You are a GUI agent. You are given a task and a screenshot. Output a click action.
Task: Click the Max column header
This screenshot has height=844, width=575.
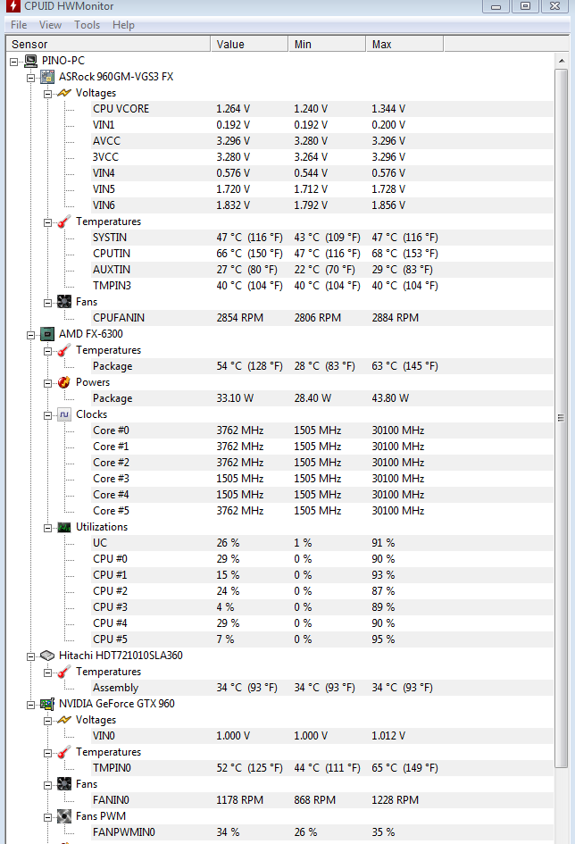[x=404, y=44]
